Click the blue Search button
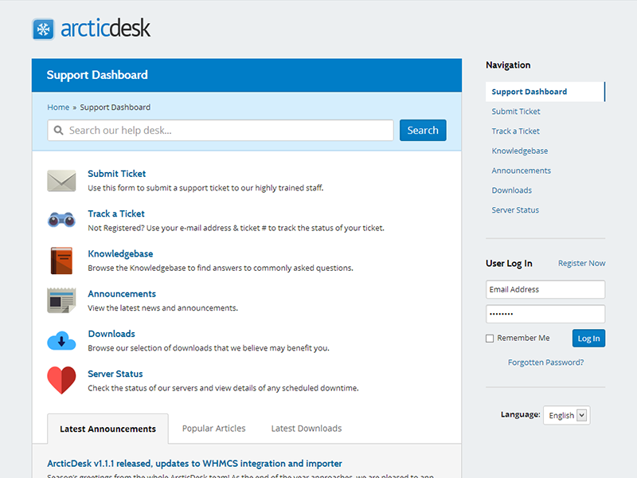Image resolution: width=637 pixels, height=478 pixels. 423,130
